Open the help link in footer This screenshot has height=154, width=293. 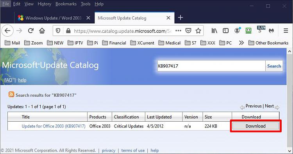coord(155,150)
